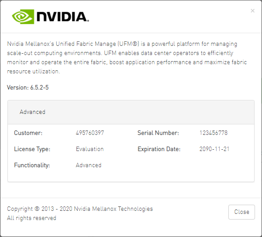This screenshot has width=262, height=237.
Task: Select expiration date 2090-11-21
Action: click(x=214, y=149)
